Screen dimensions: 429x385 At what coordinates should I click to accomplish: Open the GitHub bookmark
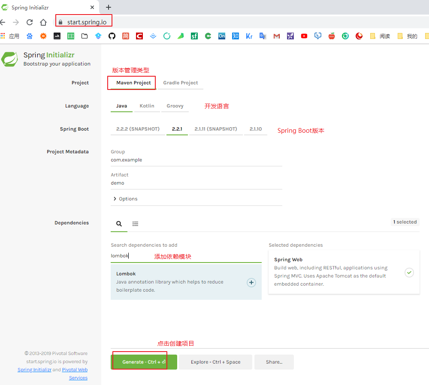click(x=112, y=36)
